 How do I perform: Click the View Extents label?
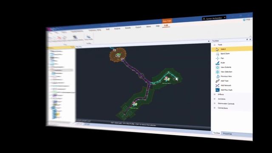click(x=226, y=67)
